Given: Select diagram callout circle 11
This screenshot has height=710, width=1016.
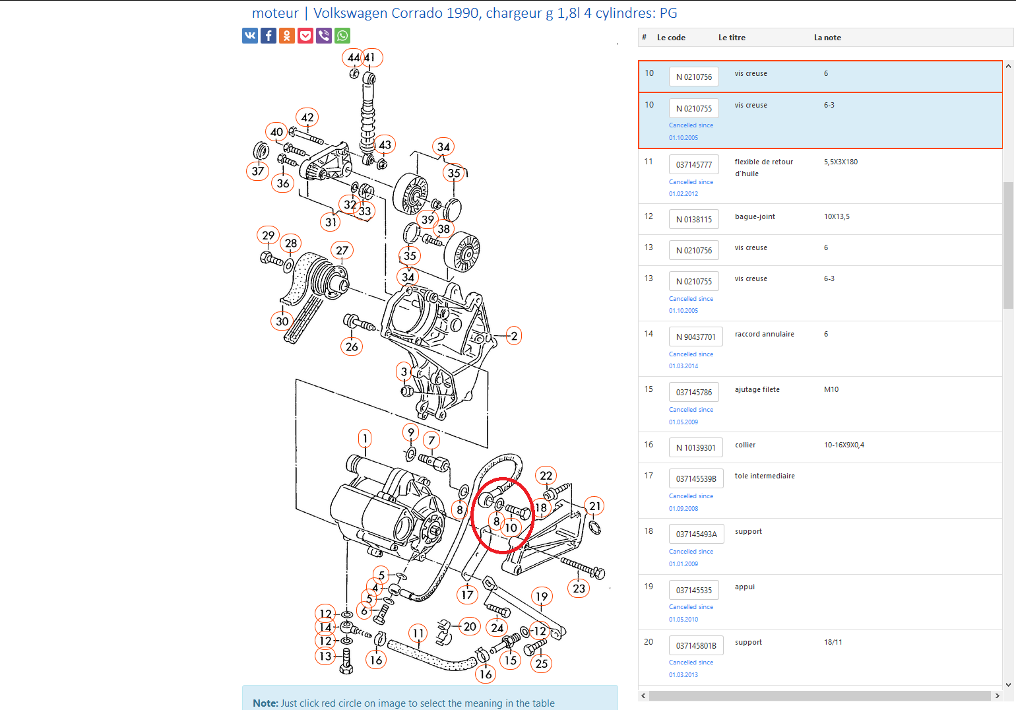Looking at the screenshot, I should tap(418, 633).
